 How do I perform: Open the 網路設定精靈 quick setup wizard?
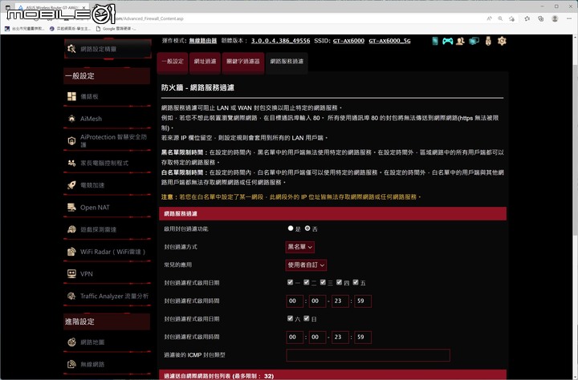[x=108, y=49]
